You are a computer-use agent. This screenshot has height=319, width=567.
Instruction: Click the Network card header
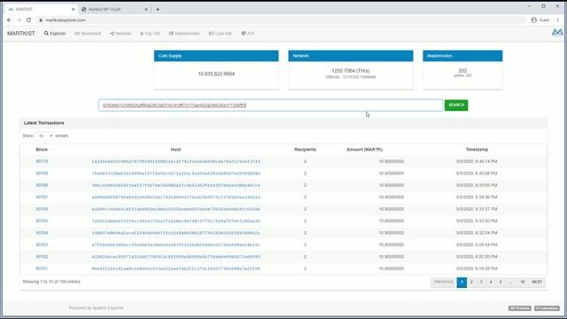[x=351, y=56]
